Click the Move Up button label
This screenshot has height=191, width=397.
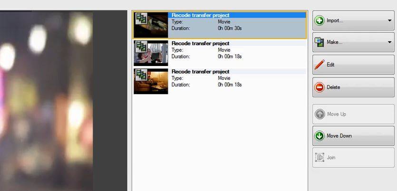pyautogui.click(x=337, y=114)
